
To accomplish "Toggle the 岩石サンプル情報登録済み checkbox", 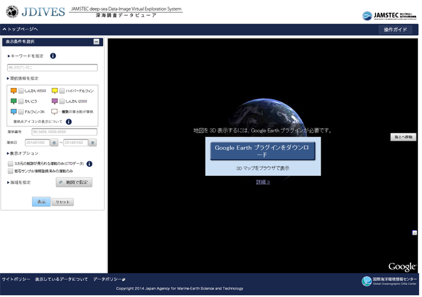I will tap(10, 171).
